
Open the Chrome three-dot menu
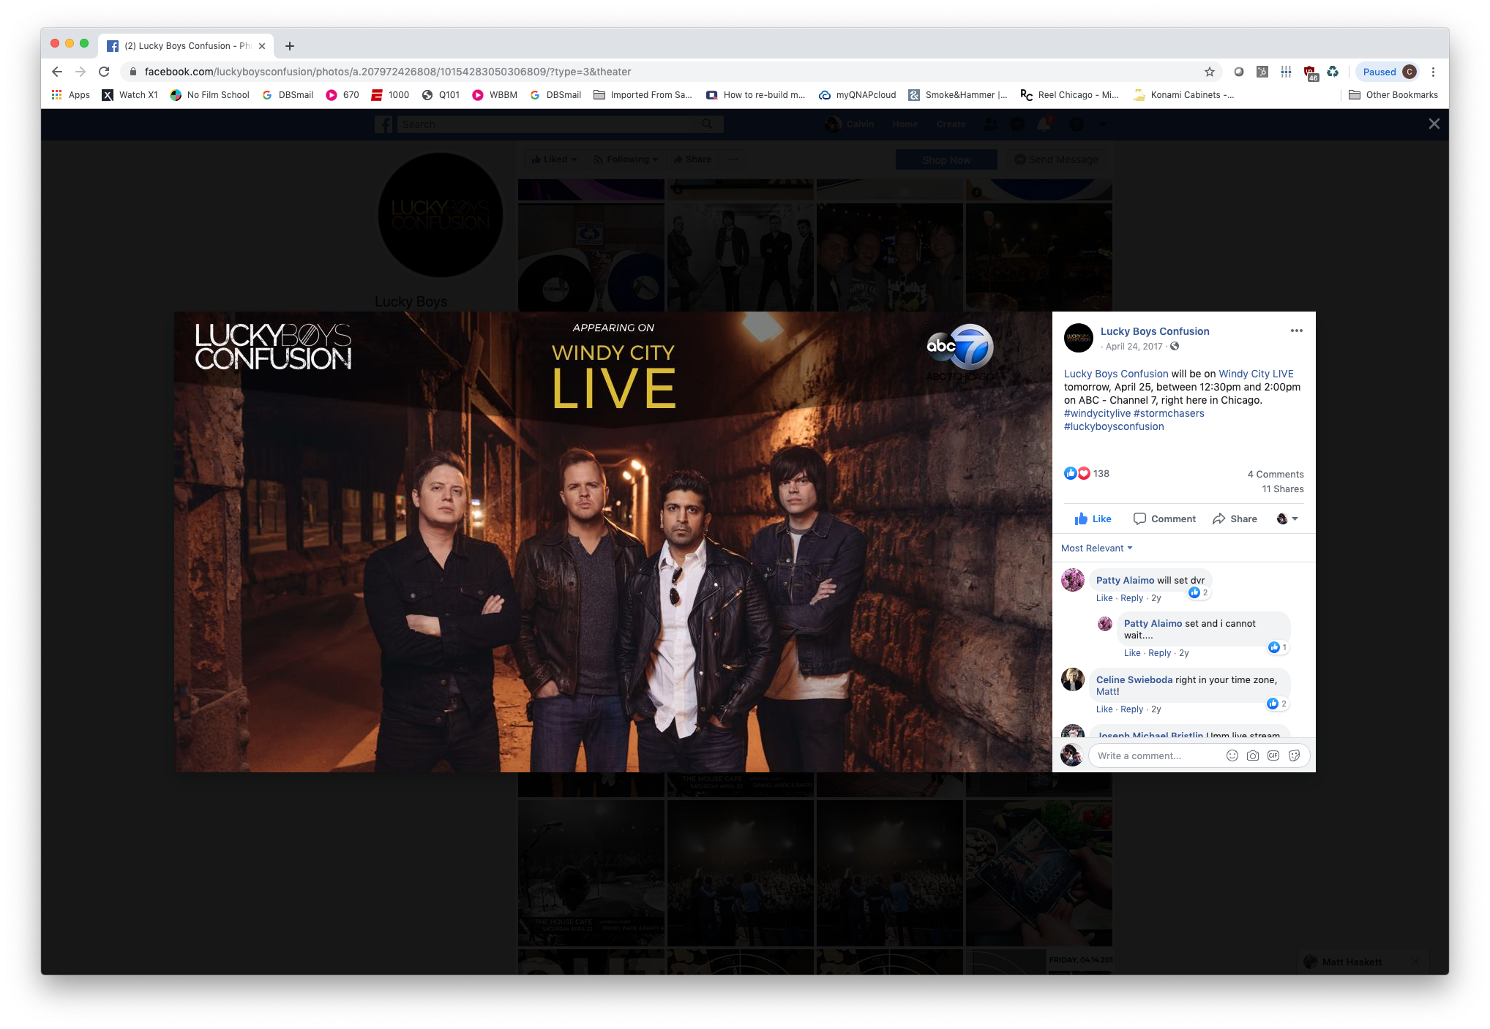1433,72
